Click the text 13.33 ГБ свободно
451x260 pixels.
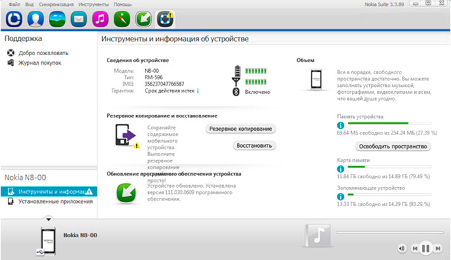click(x=356, y=204)
